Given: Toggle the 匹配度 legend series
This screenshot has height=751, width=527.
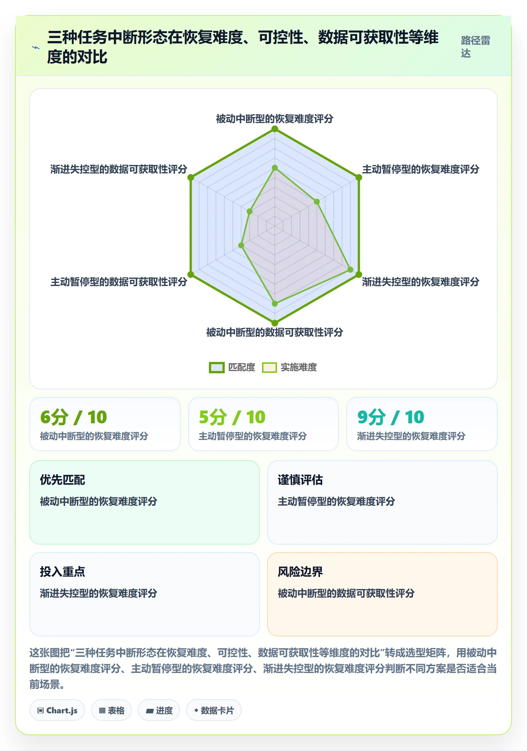Looking at the screenshot, I should (x=232, y=367).
